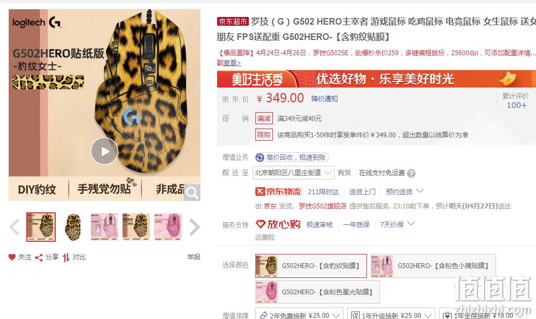536x319 pixels.
Task: Open the 罗技G502旗舰店 store link
Action: tap(322, 206)
